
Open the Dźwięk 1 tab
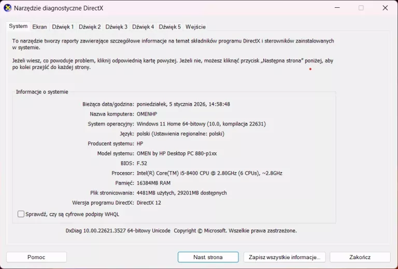coord(63,27)
